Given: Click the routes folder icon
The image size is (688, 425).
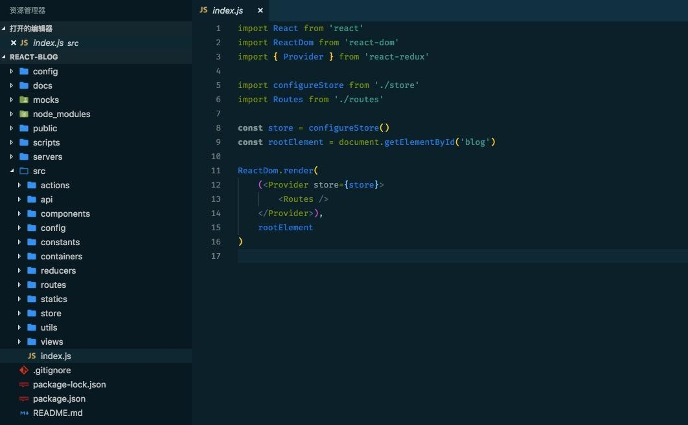Looking at the screenshot, I should click(x=32, y=285).
